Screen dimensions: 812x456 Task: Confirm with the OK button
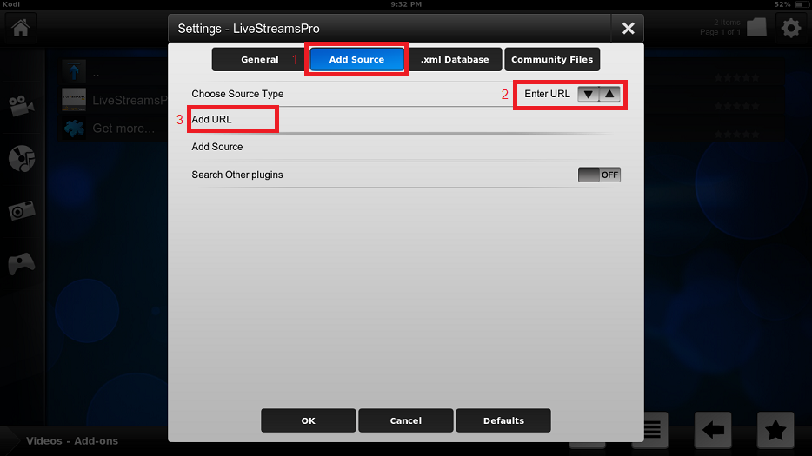[x=308, y=420]
